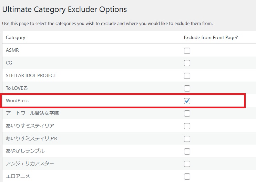Tick the アンジェリカアスター checkbox
The height and width of the screenshot is (182, 256).
(x=187, y=164)
